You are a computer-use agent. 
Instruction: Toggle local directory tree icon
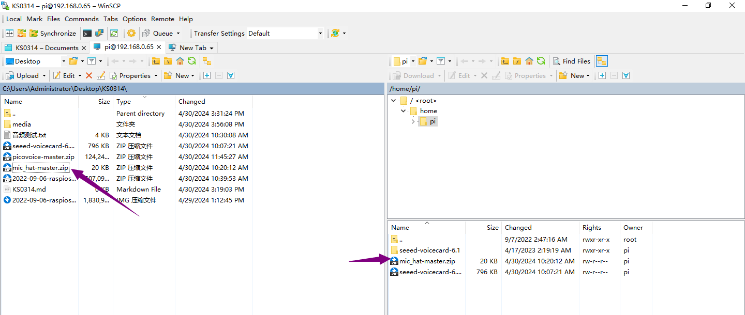tap(206, 61)
